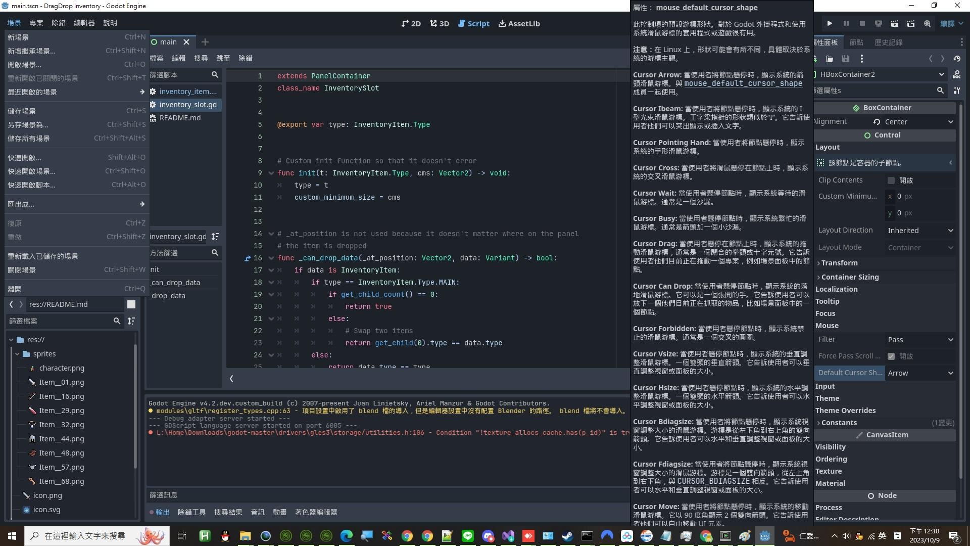Fold code at line 9 arrow
The image size is (970, 546).
pos(271,173)
